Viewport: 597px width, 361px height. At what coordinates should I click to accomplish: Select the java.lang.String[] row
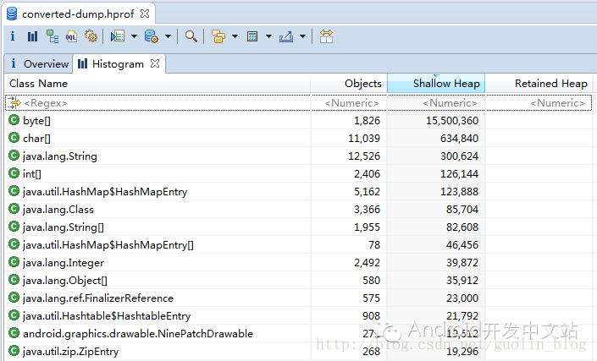pyautogui.click(x=298, y=227)
